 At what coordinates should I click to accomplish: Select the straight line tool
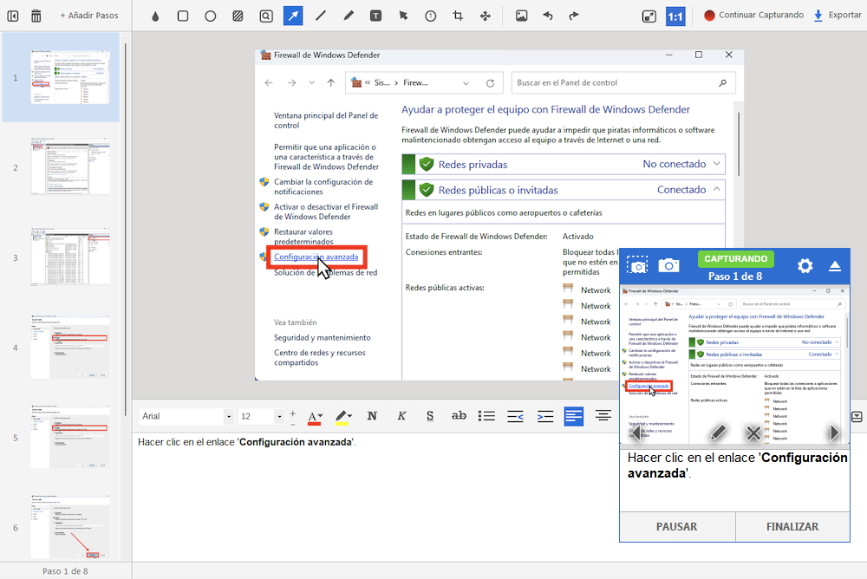pos(321,16)
